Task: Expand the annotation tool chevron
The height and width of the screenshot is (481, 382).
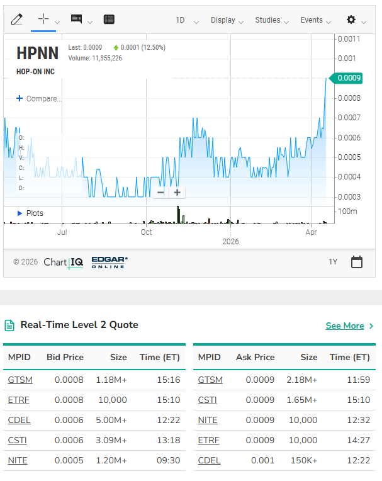Action: pos(90,22)
